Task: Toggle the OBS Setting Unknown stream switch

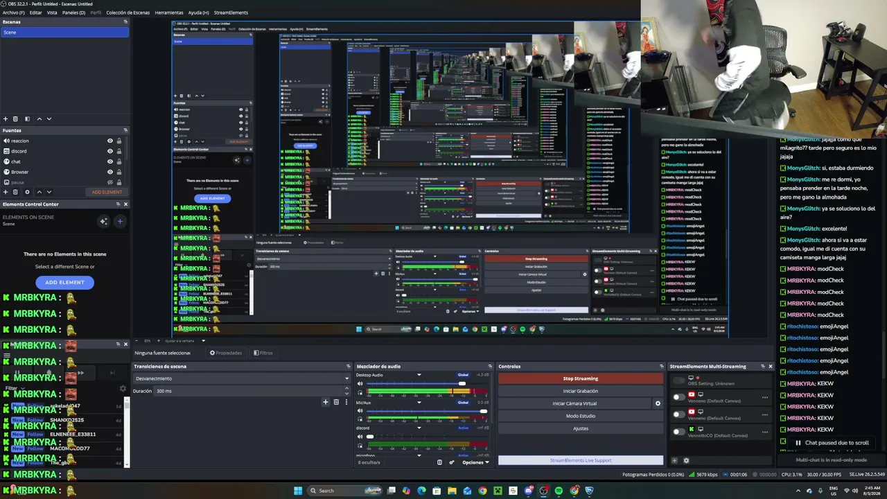Action: pos(679,380)
